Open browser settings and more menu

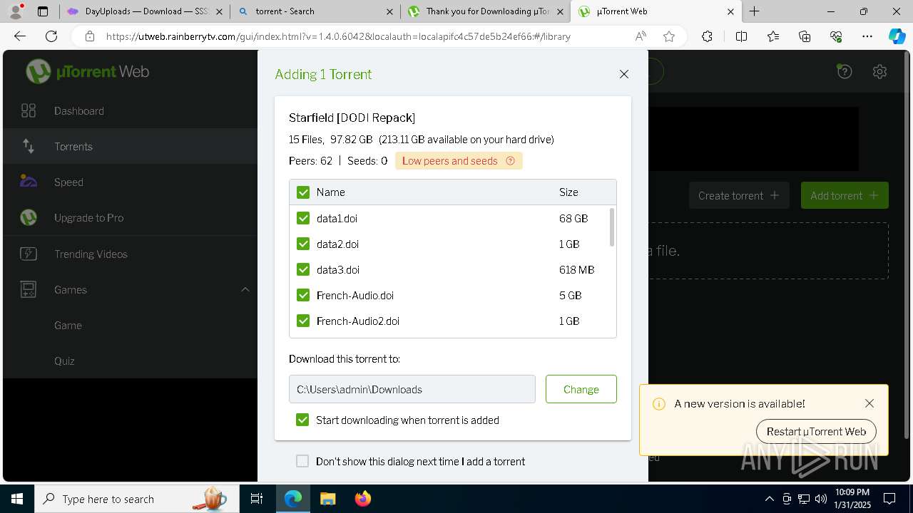point(867,36)
